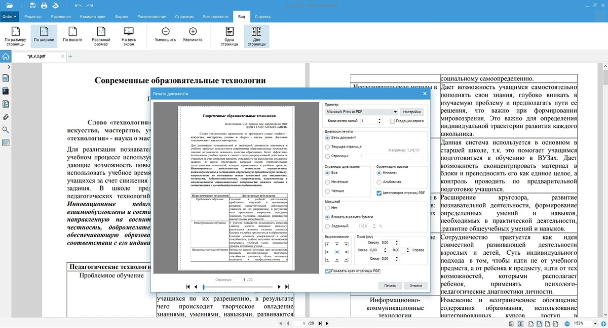This screenshot has width=608, height=328.
Task: Click the Print icon in title bar
Action: pos(44,6)
